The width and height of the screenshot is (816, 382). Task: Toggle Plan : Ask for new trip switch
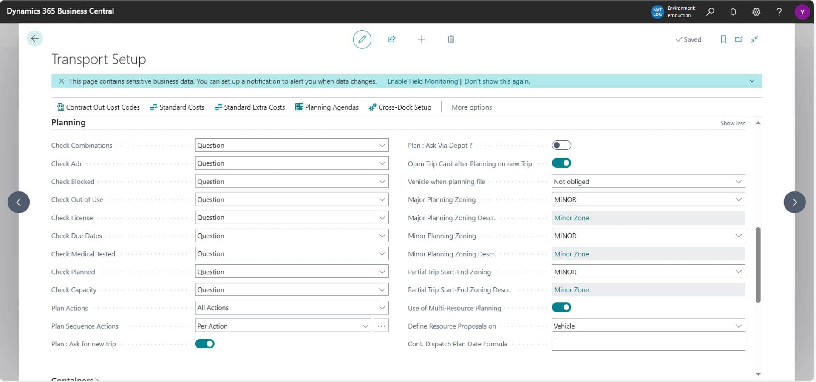204,344
